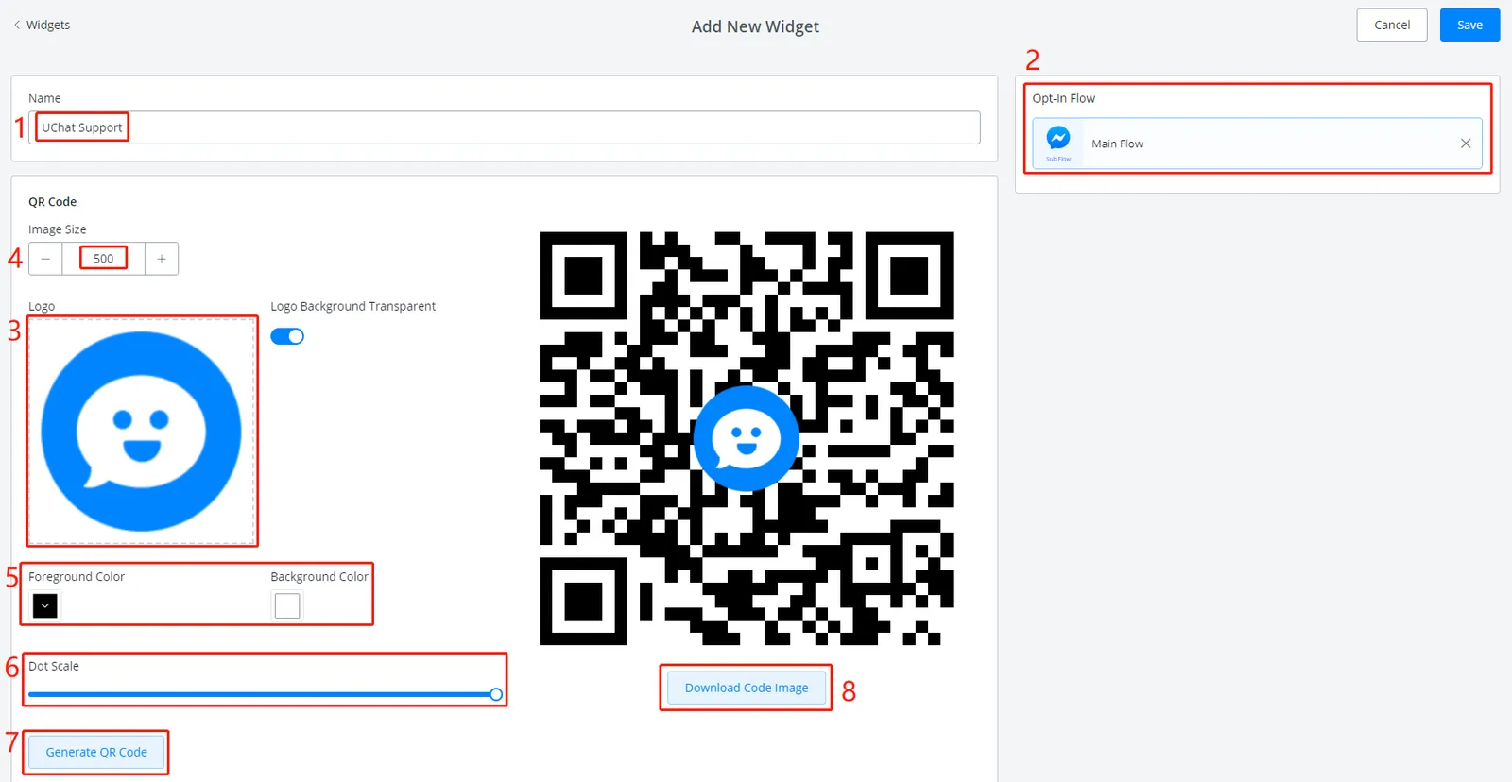Click the image size 500 field
Screen dimensions: 1512x782
click(x=103, y=259)
